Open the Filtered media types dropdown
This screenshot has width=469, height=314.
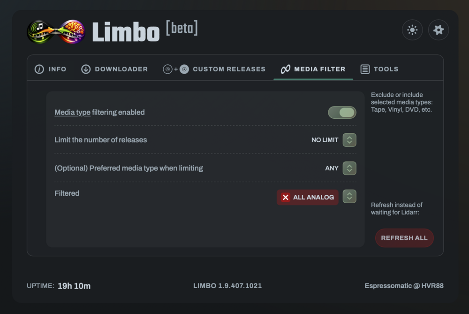pos(349,196)
